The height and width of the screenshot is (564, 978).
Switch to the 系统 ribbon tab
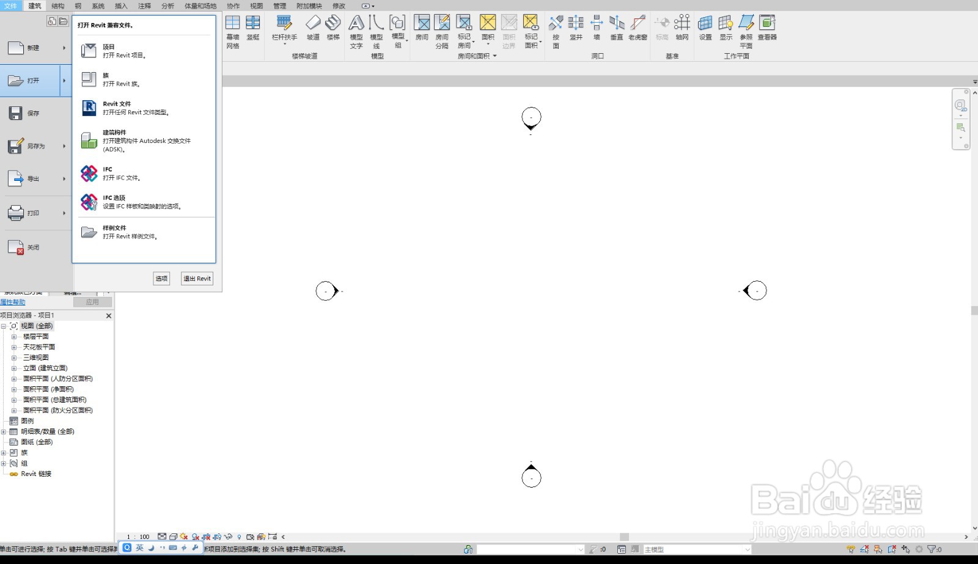point(98,5)
